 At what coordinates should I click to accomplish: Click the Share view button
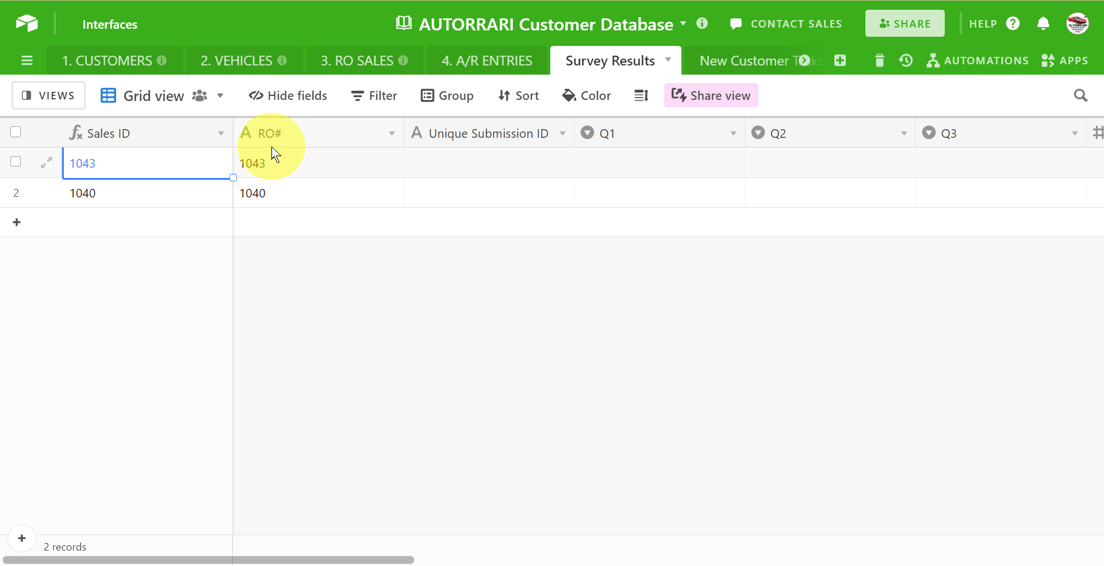tap(711, 95)
